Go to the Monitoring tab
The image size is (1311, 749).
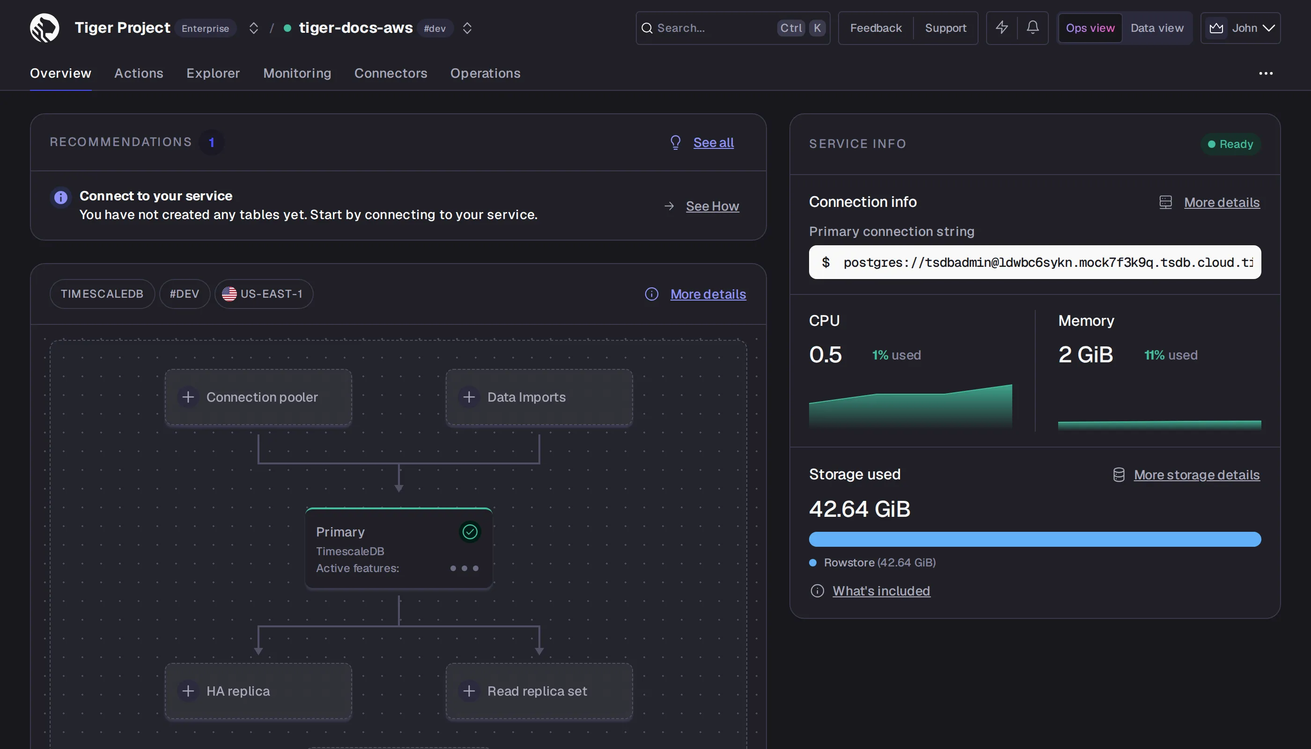297,73
